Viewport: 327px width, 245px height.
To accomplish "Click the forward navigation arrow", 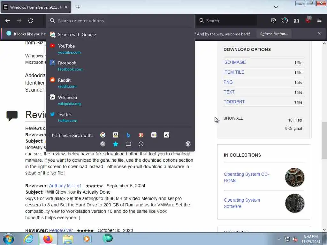I will pyautogui.click(x=19, y=21).
